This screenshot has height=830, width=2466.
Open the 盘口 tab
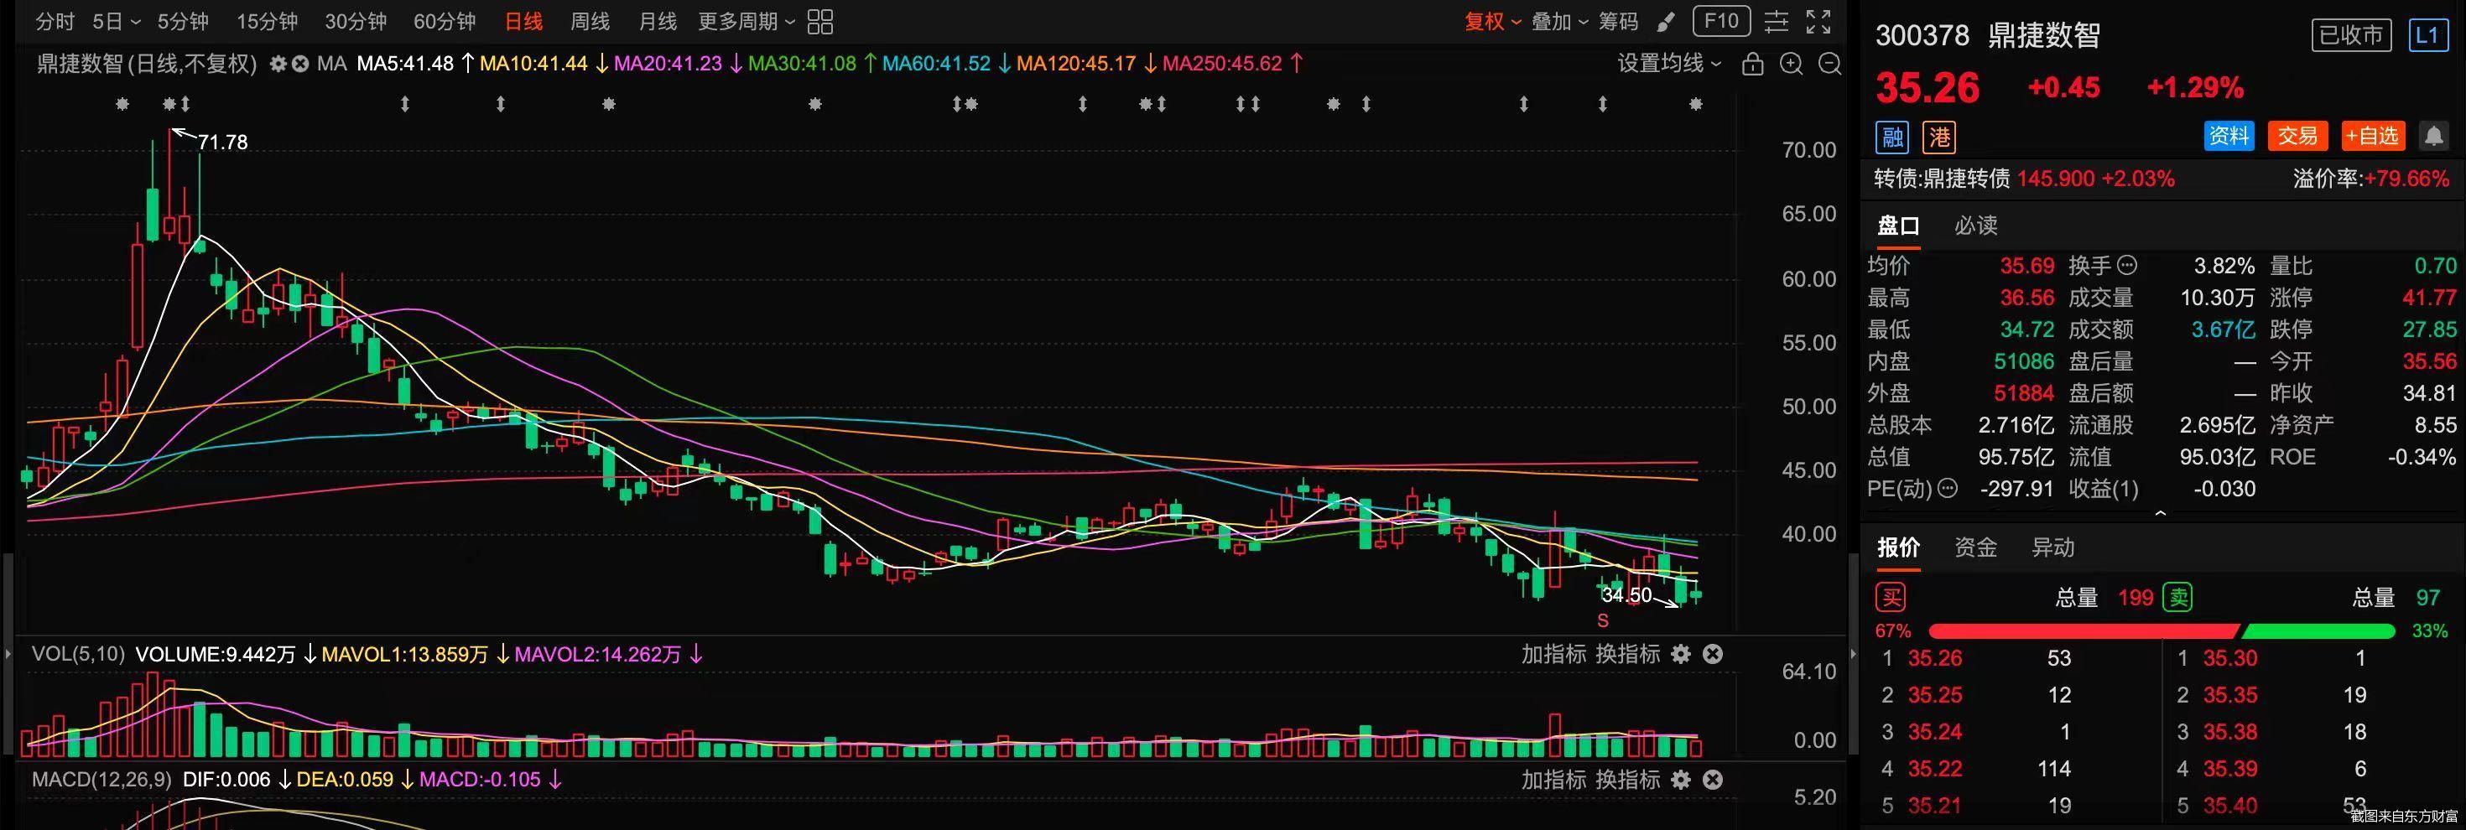coord(1897,226)
